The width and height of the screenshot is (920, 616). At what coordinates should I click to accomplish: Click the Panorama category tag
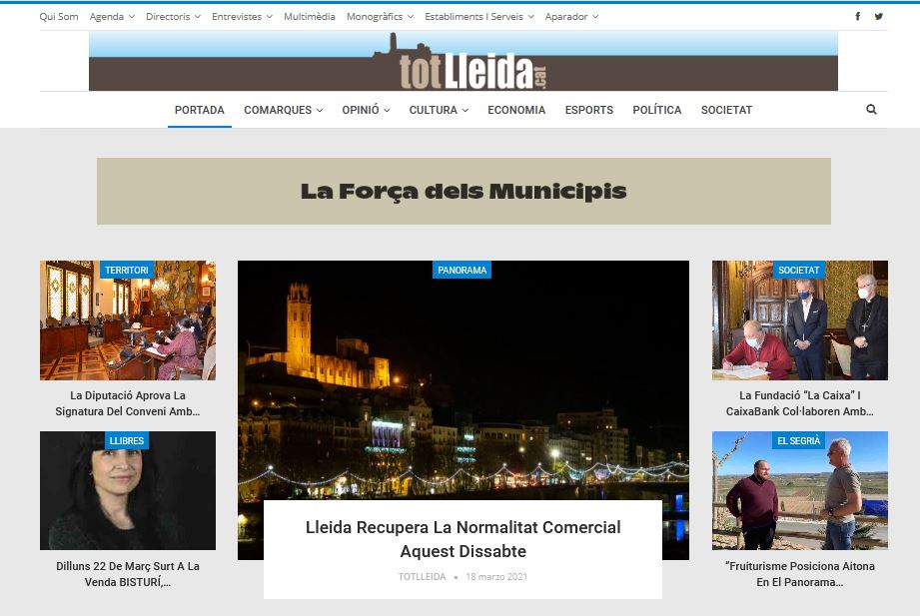(462, 271)
